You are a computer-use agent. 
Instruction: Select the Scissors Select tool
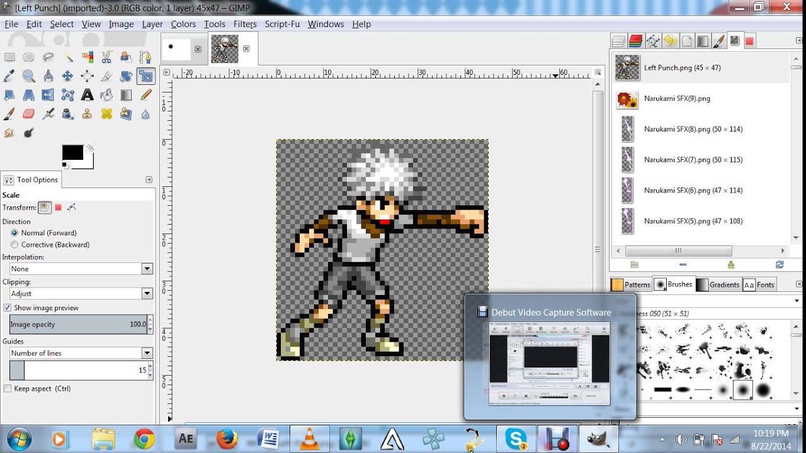[x=106, y=57]
